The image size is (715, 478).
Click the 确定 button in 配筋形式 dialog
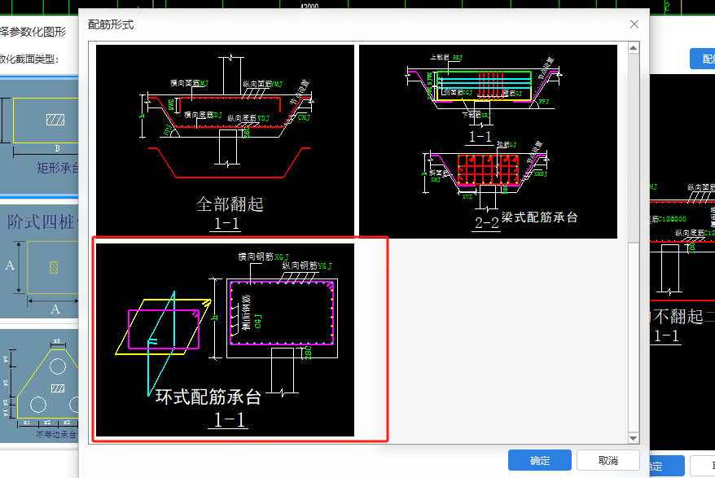(539, 460)
